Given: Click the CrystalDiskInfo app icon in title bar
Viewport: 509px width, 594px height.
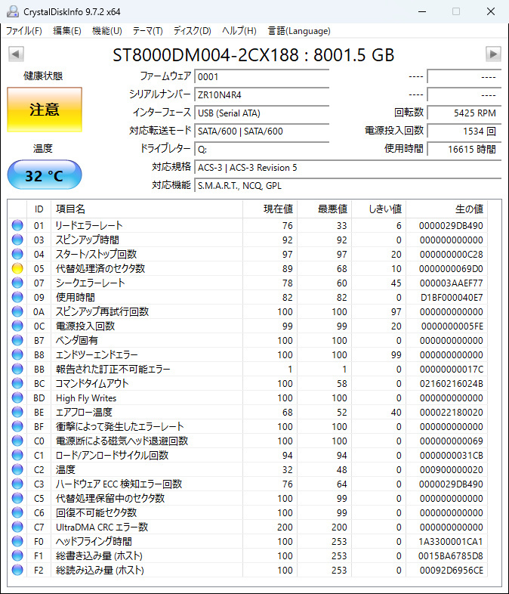Looking at the screenshot, I should (x=13, y=11).
